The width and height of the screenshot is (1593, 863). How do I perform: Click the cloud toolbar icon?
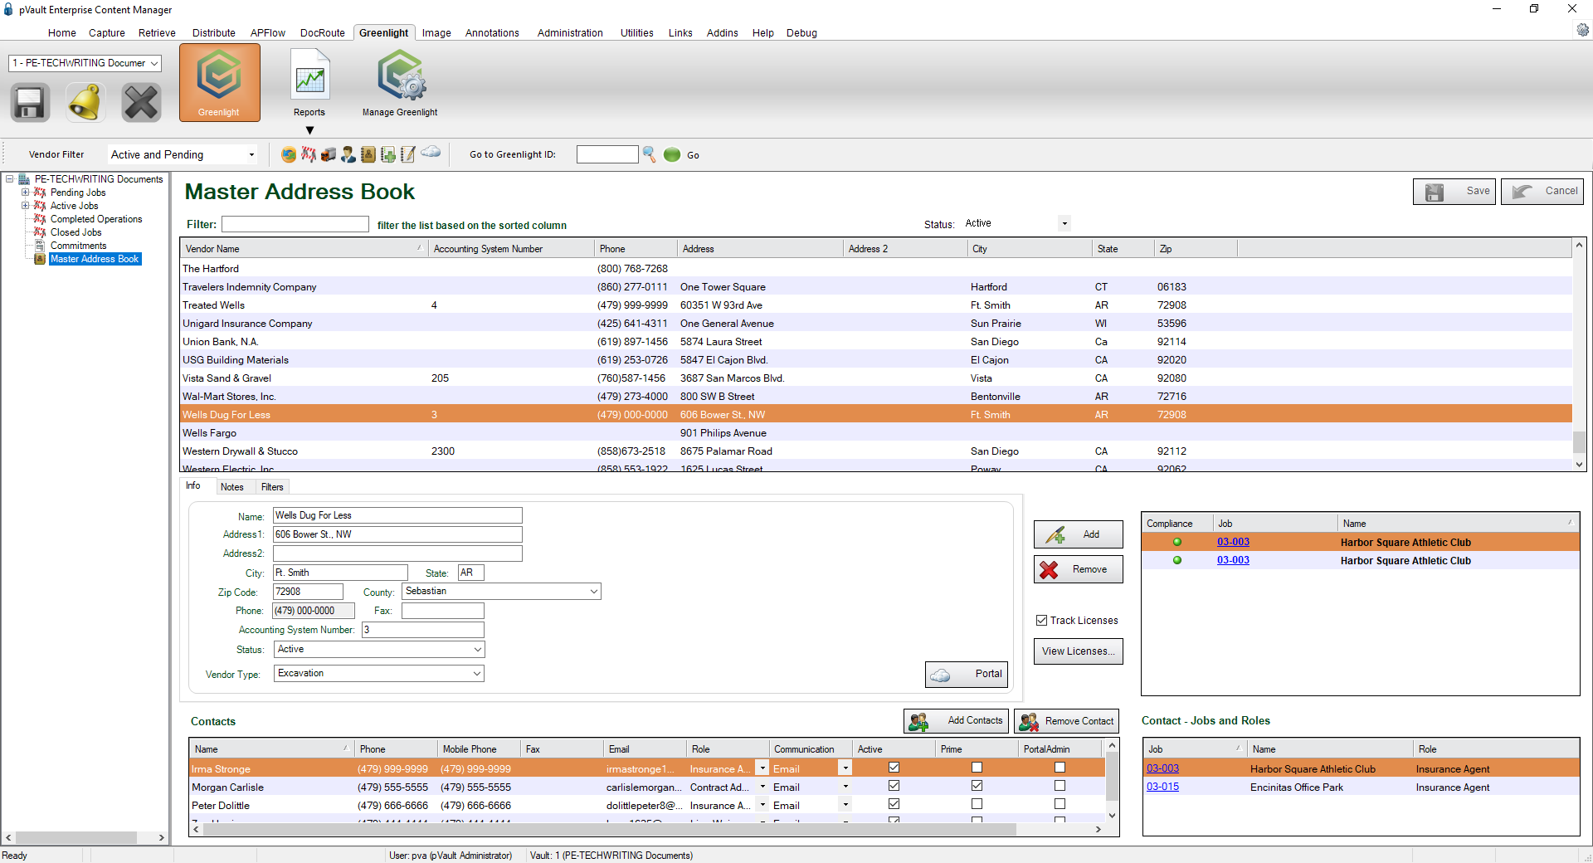(x=431, y=152)
